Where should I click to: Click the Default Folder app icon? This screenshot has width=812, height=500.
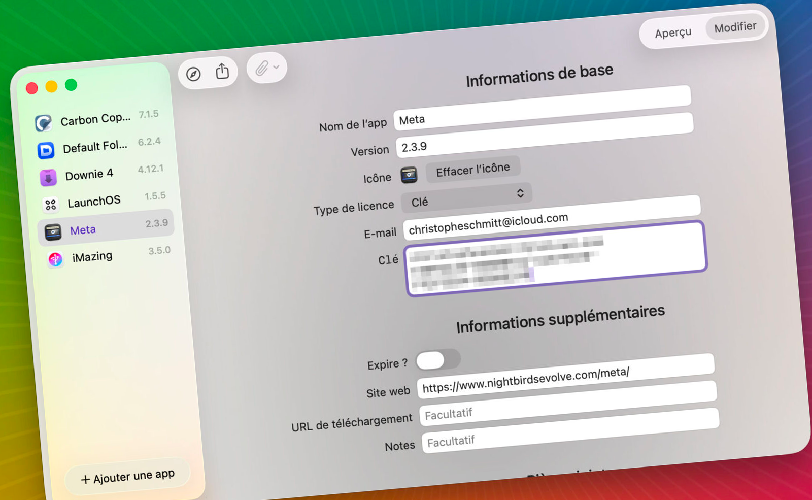tap(46, 150)
